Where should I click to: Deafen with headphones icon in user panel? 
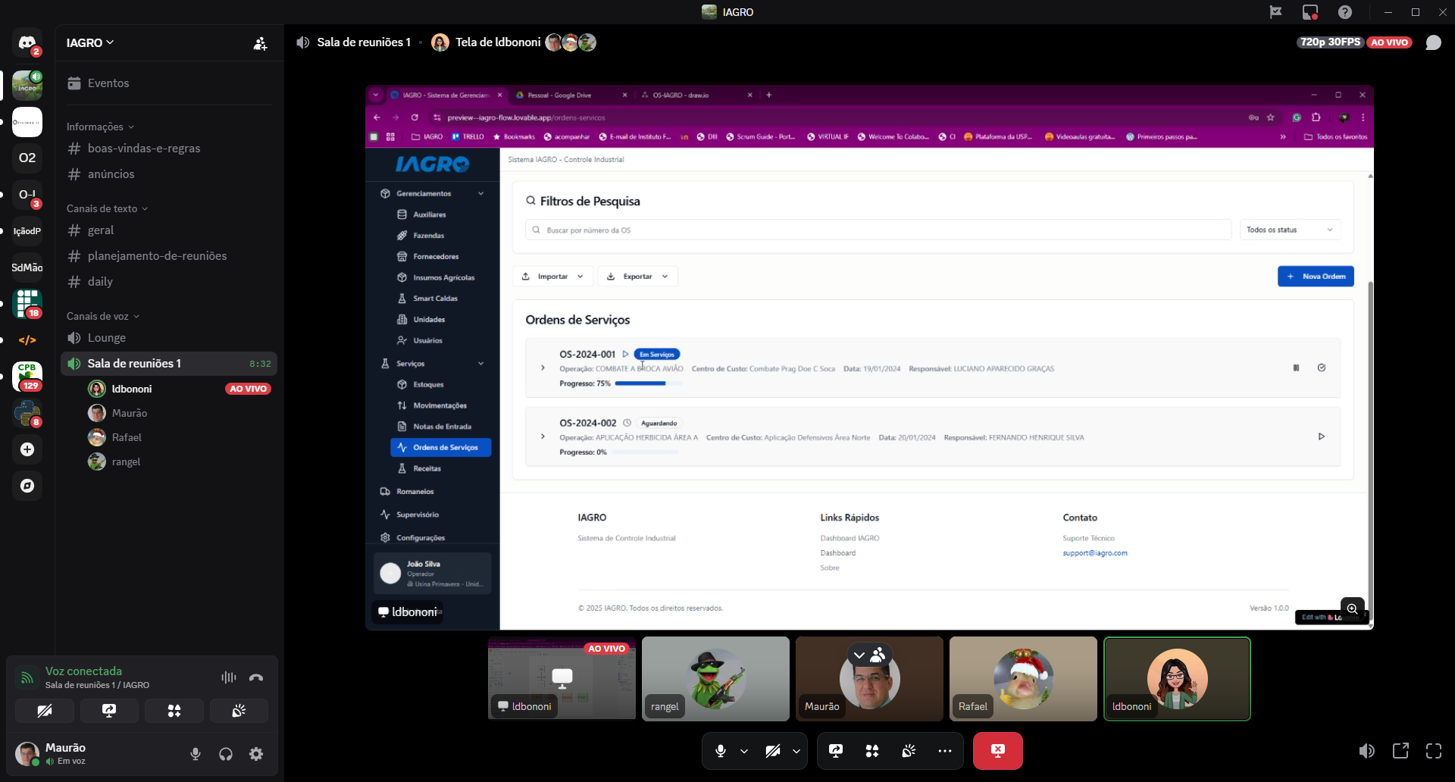pos(226,754)
